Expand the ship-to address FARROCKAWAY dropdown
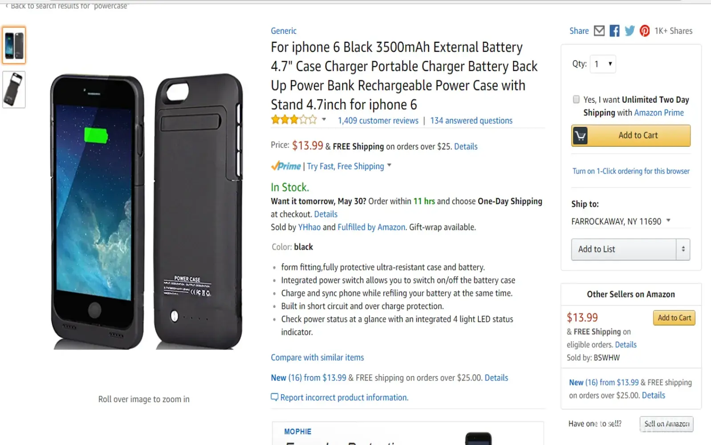The width and height of the screenshot is (711, 445). click(x=668, y=221)
